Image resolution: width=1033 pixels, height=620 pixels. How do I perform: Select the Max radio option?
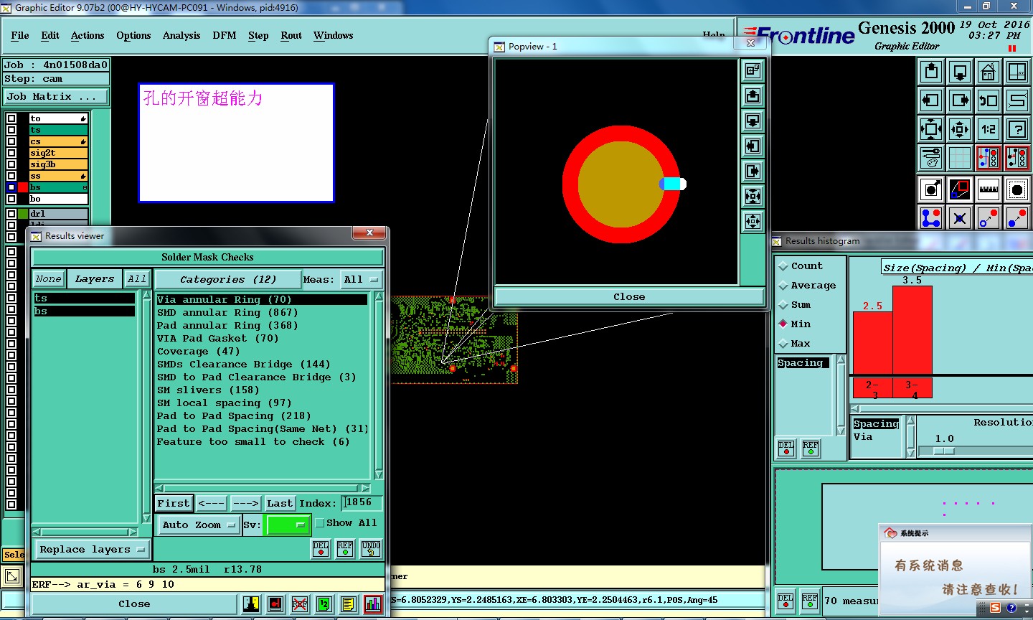coord(783,344)
